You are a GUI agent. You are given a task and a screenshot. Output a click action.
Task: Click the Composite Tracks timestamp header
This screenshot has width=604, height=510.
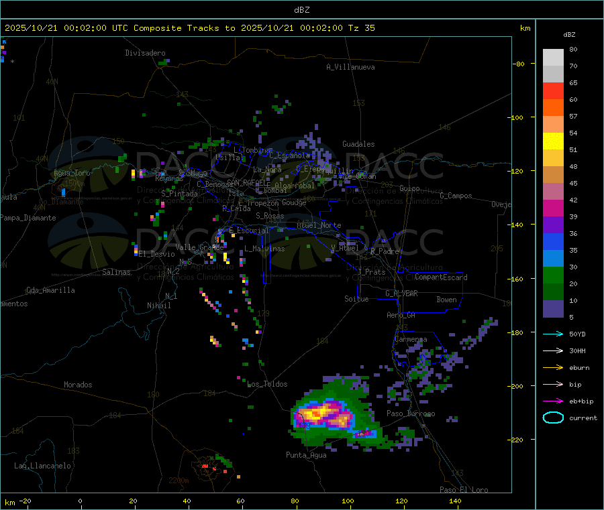(189, 28)
